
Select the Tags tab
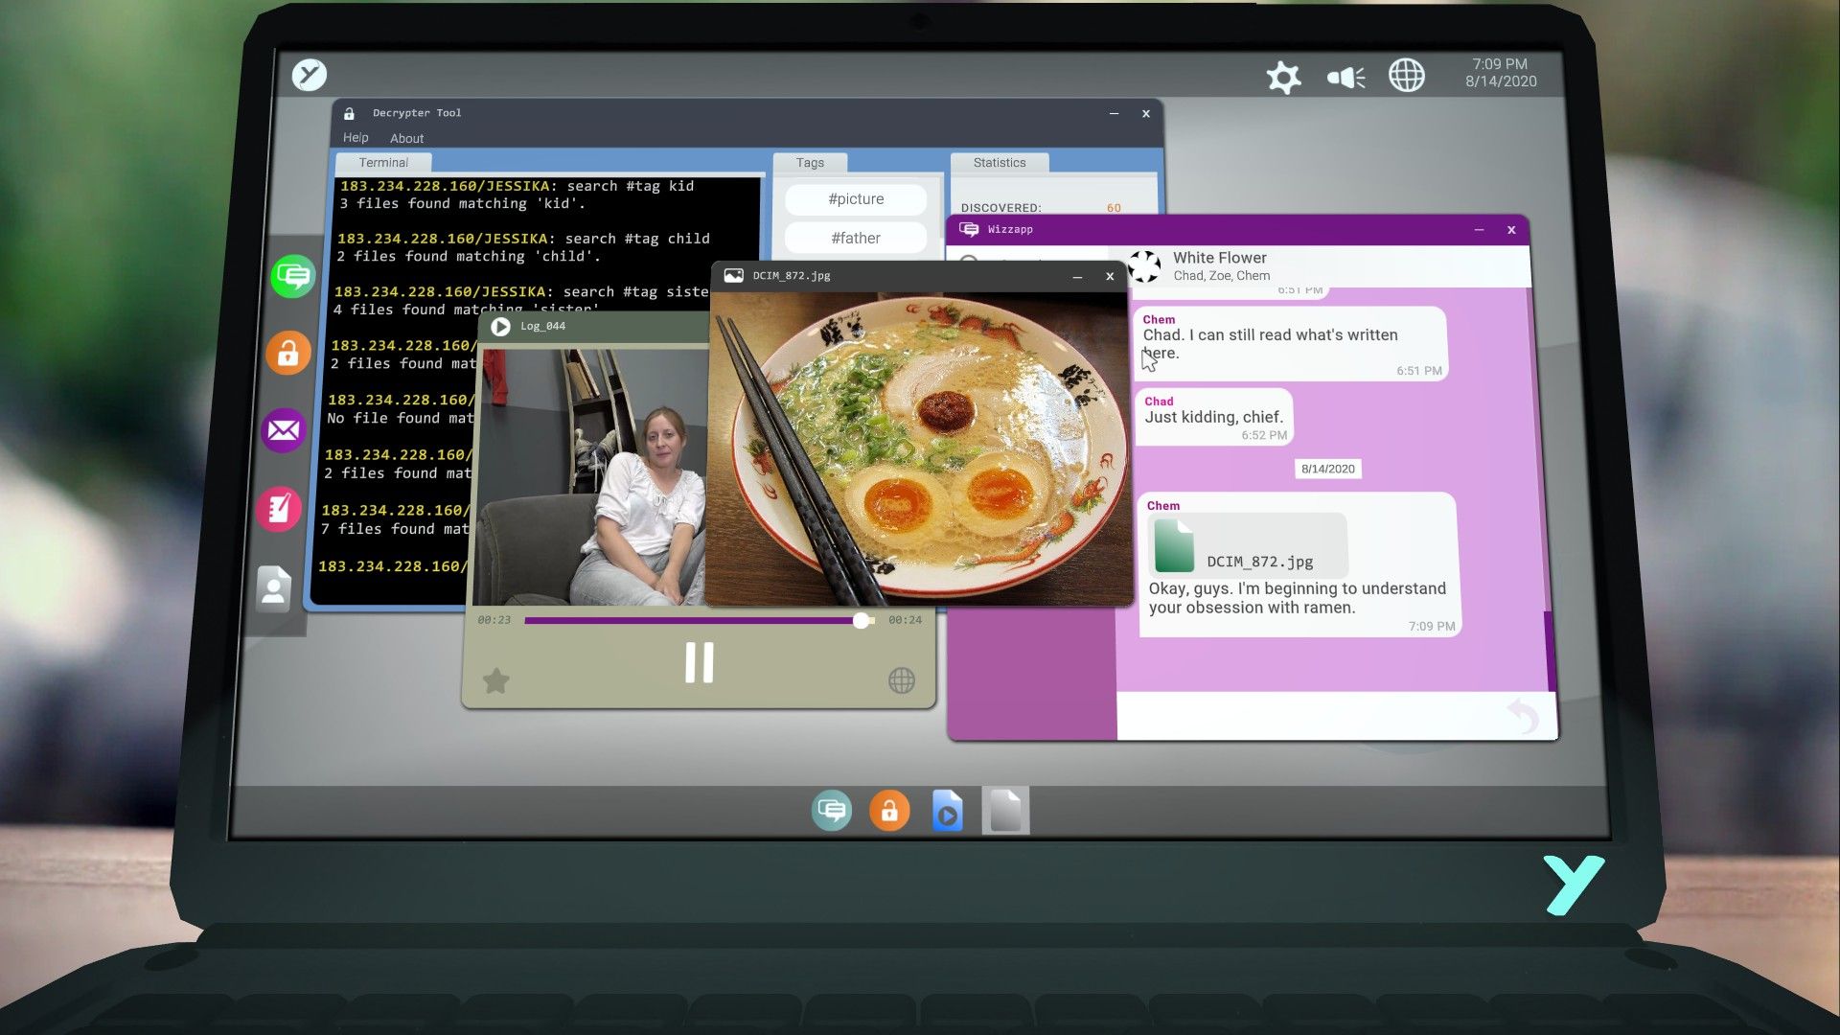tap(810, 163)
